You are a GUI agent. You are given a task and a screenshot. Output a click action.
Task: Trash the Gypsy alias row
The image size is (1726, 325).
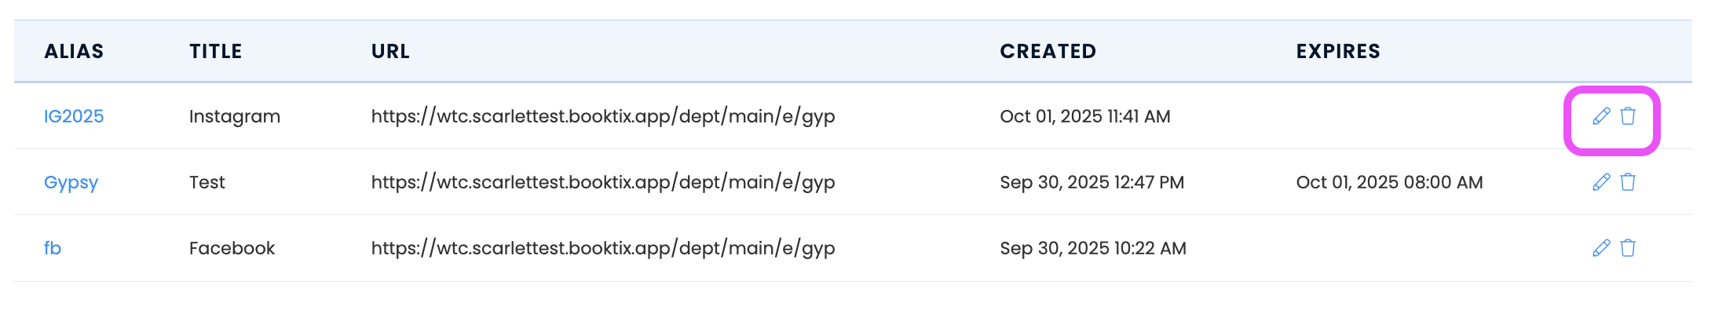(x=1628, y=182)
